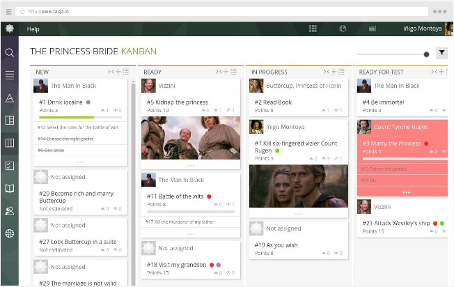Click the zoom level slider handle
The width and height of the screenshot is (454, 287).
(426, 54)
